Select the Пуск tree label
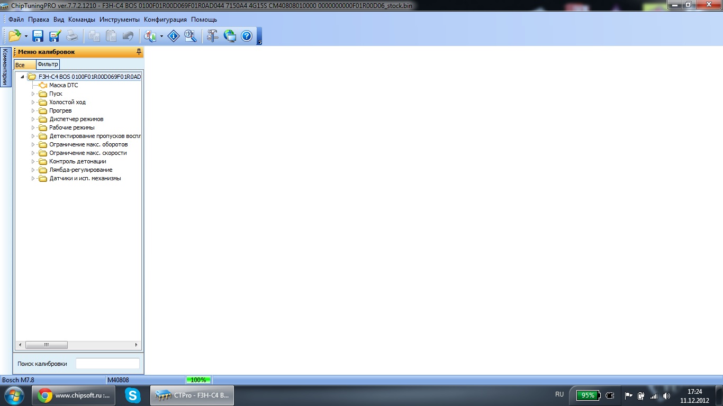723x406 pixels. coord(56,94)
